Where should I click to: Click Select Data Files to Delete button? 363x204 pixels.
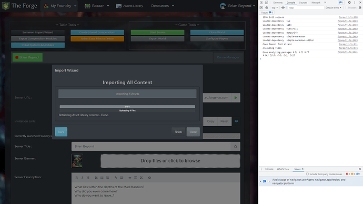97,38
